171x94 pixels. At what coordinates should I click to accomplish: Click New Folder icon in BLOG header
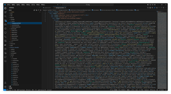pos(36,10)
